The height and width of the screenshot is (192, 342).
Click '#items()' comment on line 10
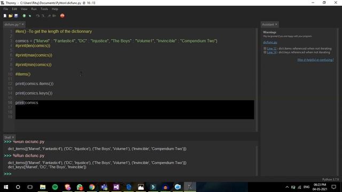pos(23,74)
